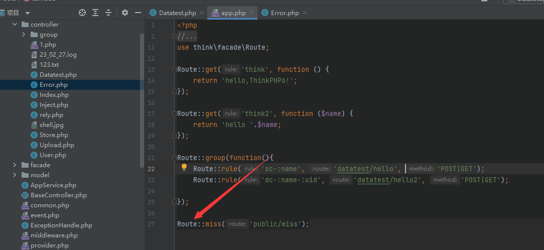This screenshot has height=250, width=544.
Task: Open Index.php in project tree
Action: click(x=54, y=95)
